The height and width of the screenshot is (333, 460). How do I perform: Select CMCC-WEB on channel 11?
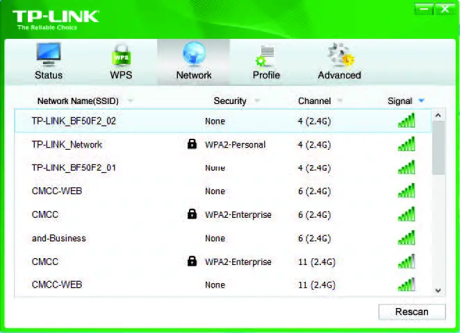click(x=223, y=284)
